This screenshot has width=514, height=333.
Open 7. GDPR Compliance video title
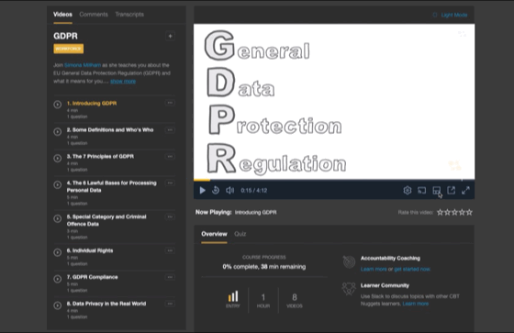point(92,277)
